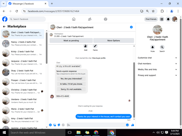
Task: Open Prosper conversation
Action: point(23,82)
